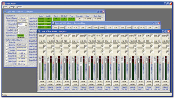Open the Rate Select dropdown showing 44100

pos(26,24)
